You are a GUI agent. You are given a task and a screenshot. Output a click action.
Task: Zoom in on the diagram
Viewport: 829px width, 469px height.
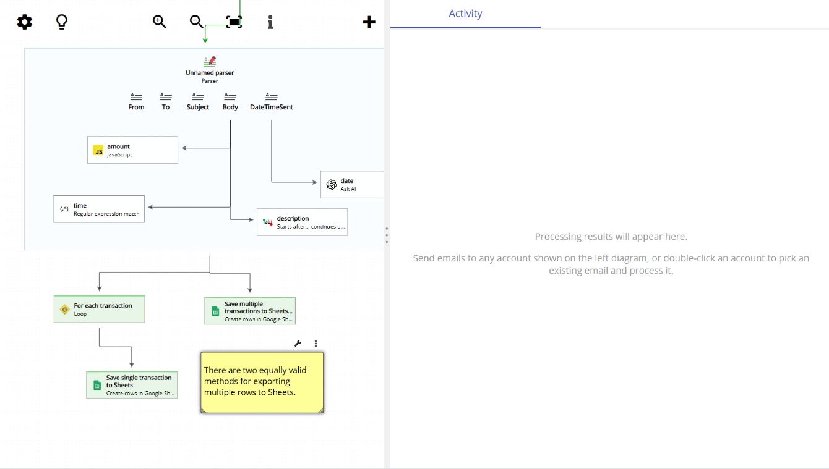pos(159,21)
